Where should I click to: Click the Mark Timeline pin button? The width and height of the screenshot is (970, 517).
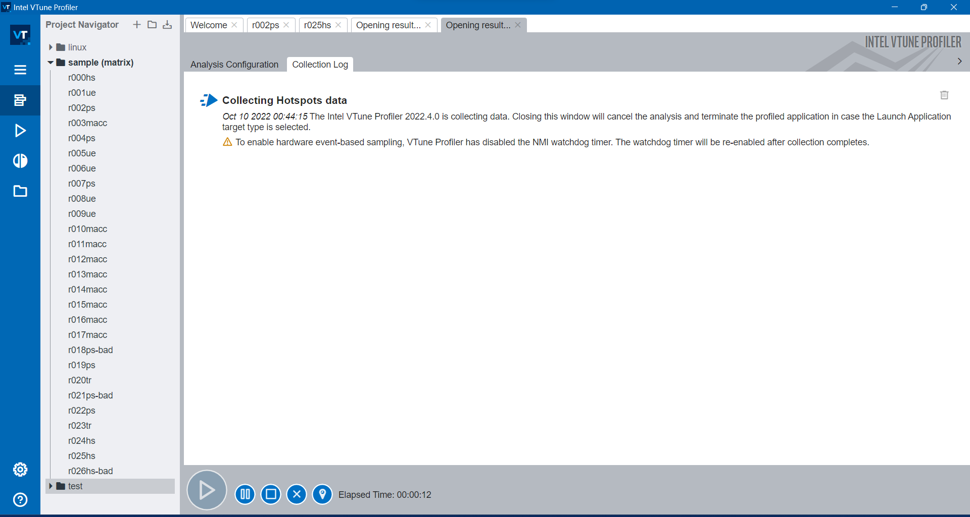[322, 494]
